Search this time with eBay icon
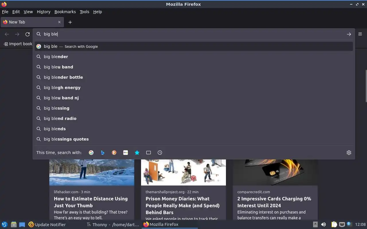Screen dimensions: 367x229 coord(126,153)
